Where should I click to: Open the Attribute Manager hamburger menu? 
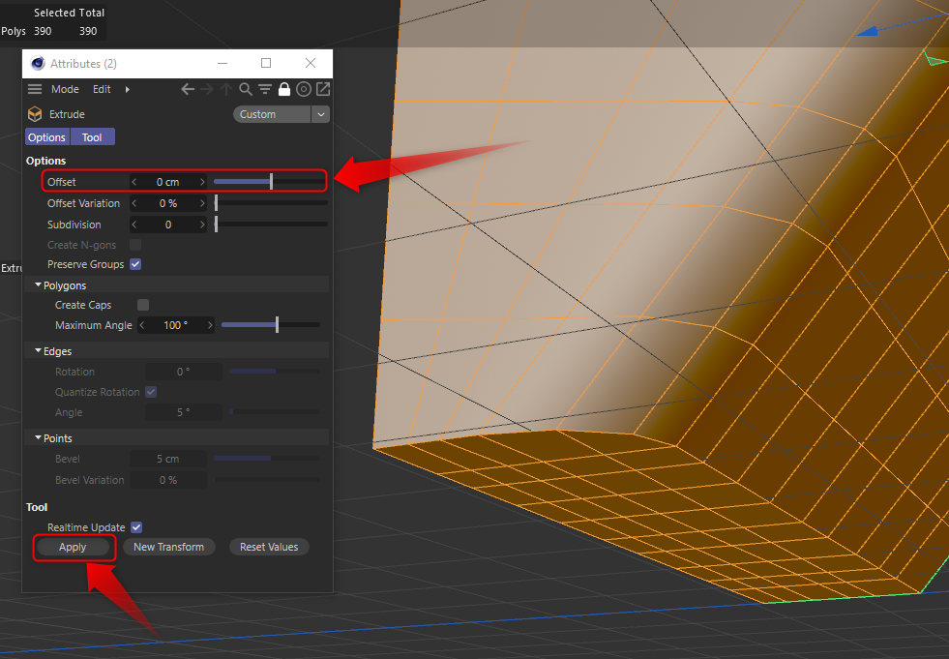(35, 89)
